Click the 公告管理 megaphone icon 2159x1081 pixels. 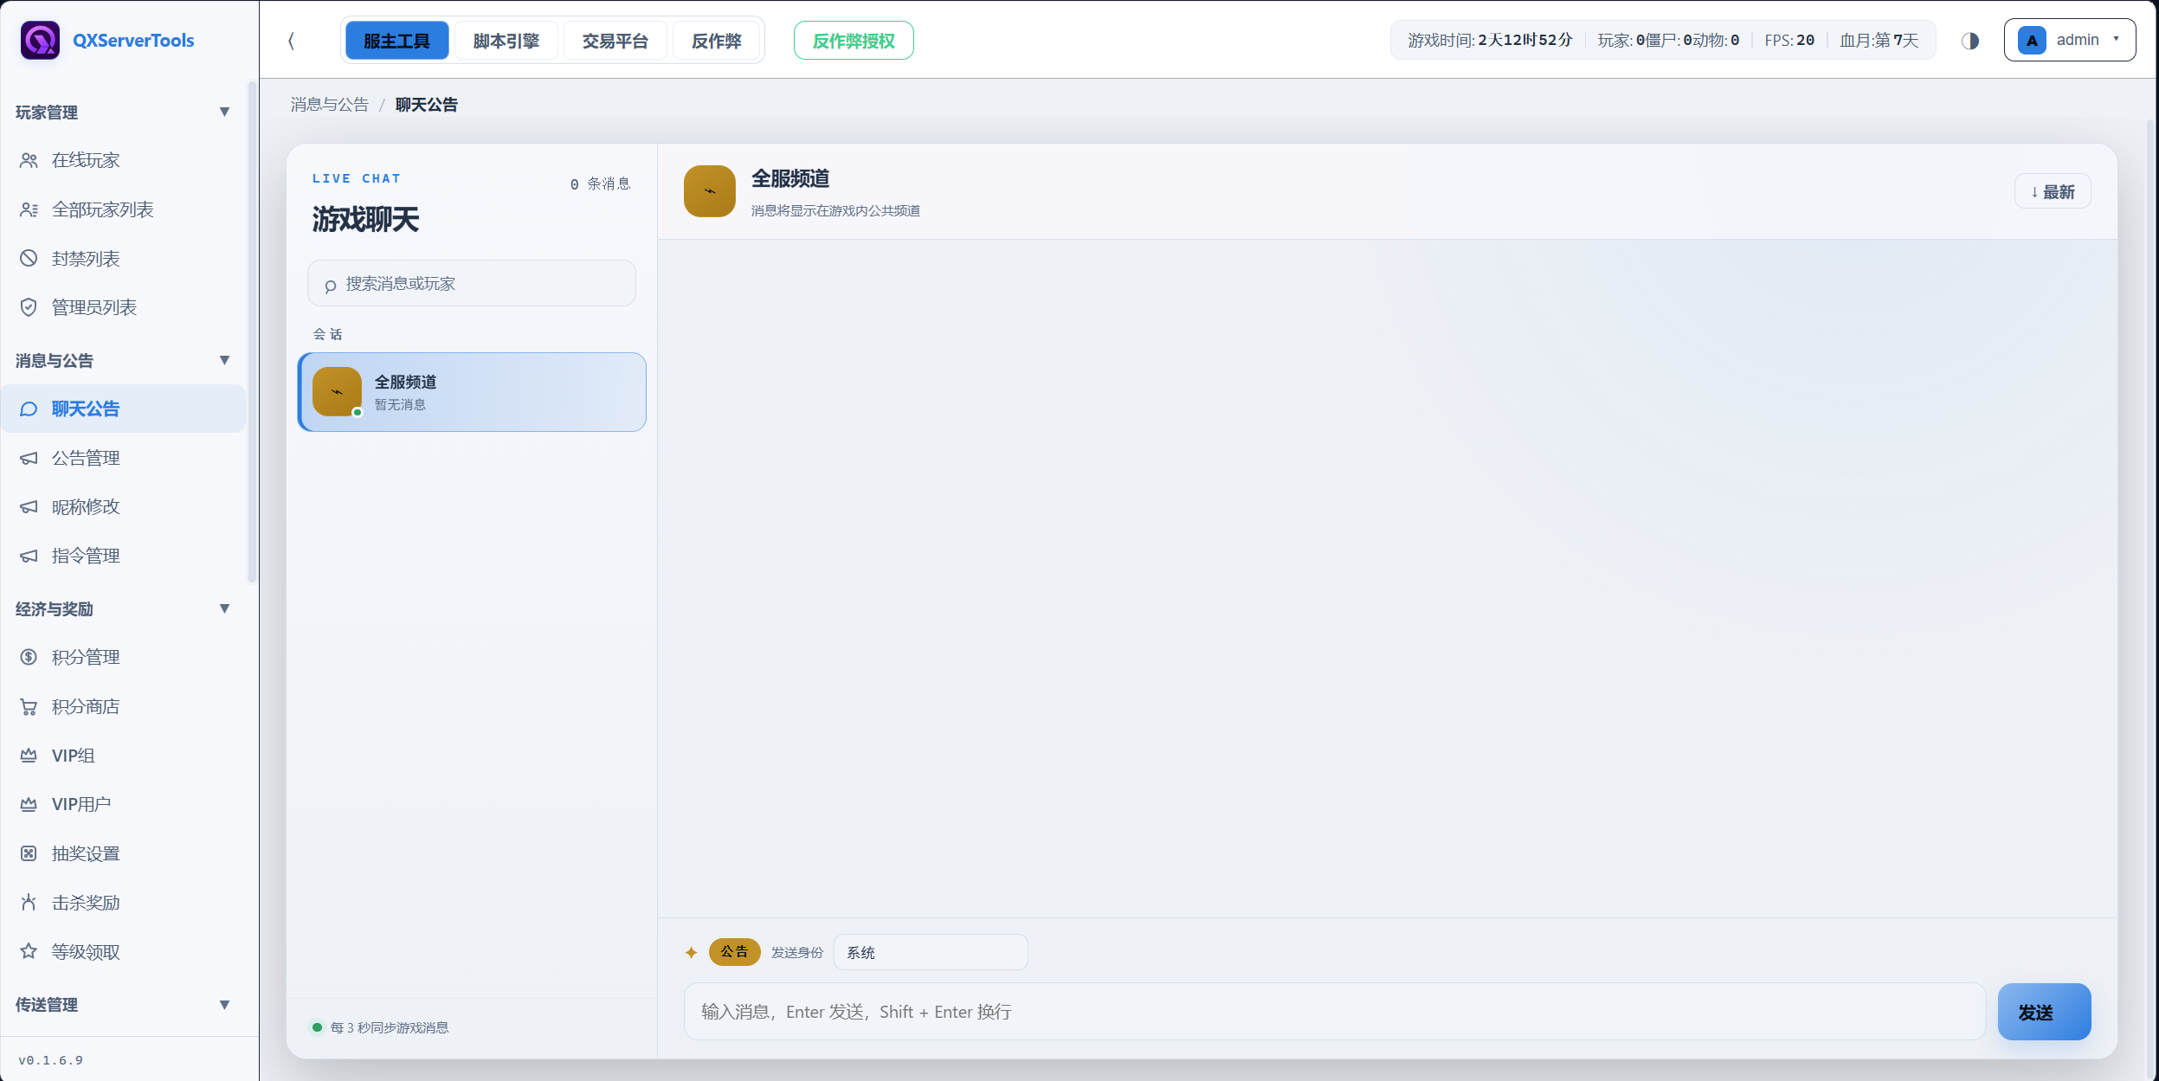[29, 458]
